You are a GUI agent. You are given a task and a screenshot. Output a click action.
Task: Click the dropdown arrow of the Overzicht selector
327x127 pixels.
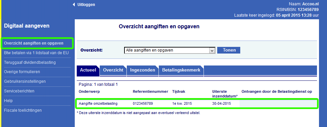212,51
